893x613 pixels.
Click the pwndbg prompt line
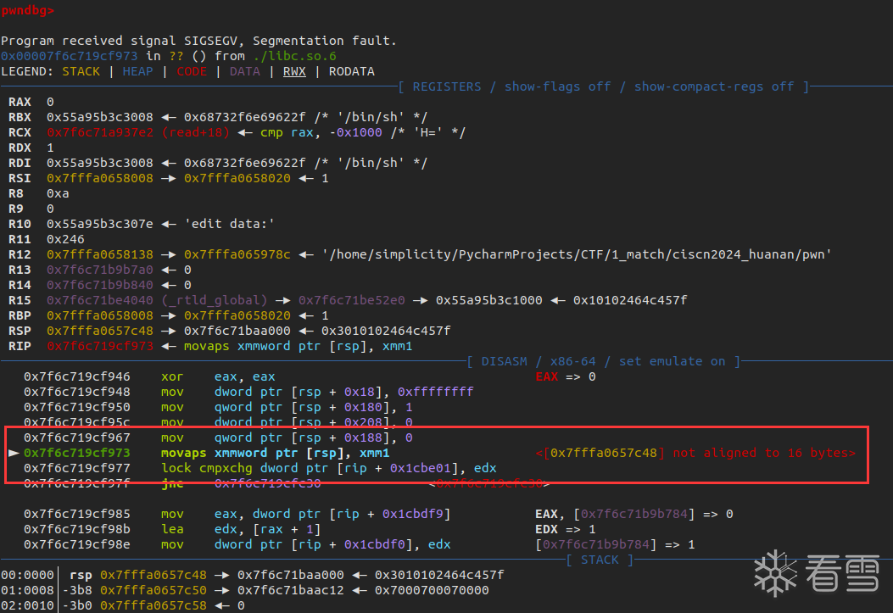click(x=28, y=10)
